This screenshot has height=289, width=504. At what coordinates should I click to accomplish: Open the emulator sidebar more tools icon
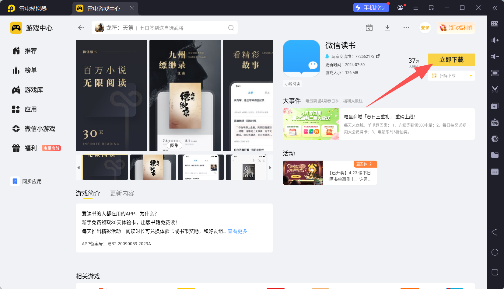pos(495,172)
